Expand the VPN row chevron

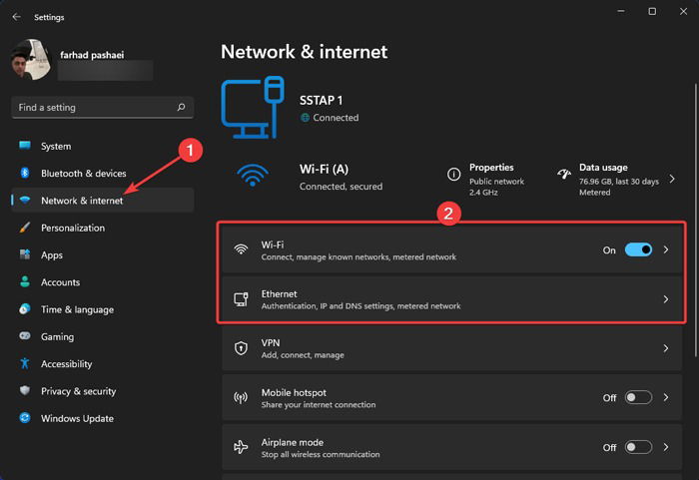666,348
